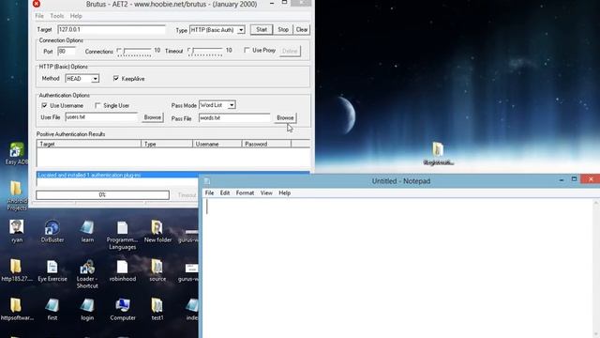
Task: Open Notepad Edit menu
Action: [x=225, y=192]
